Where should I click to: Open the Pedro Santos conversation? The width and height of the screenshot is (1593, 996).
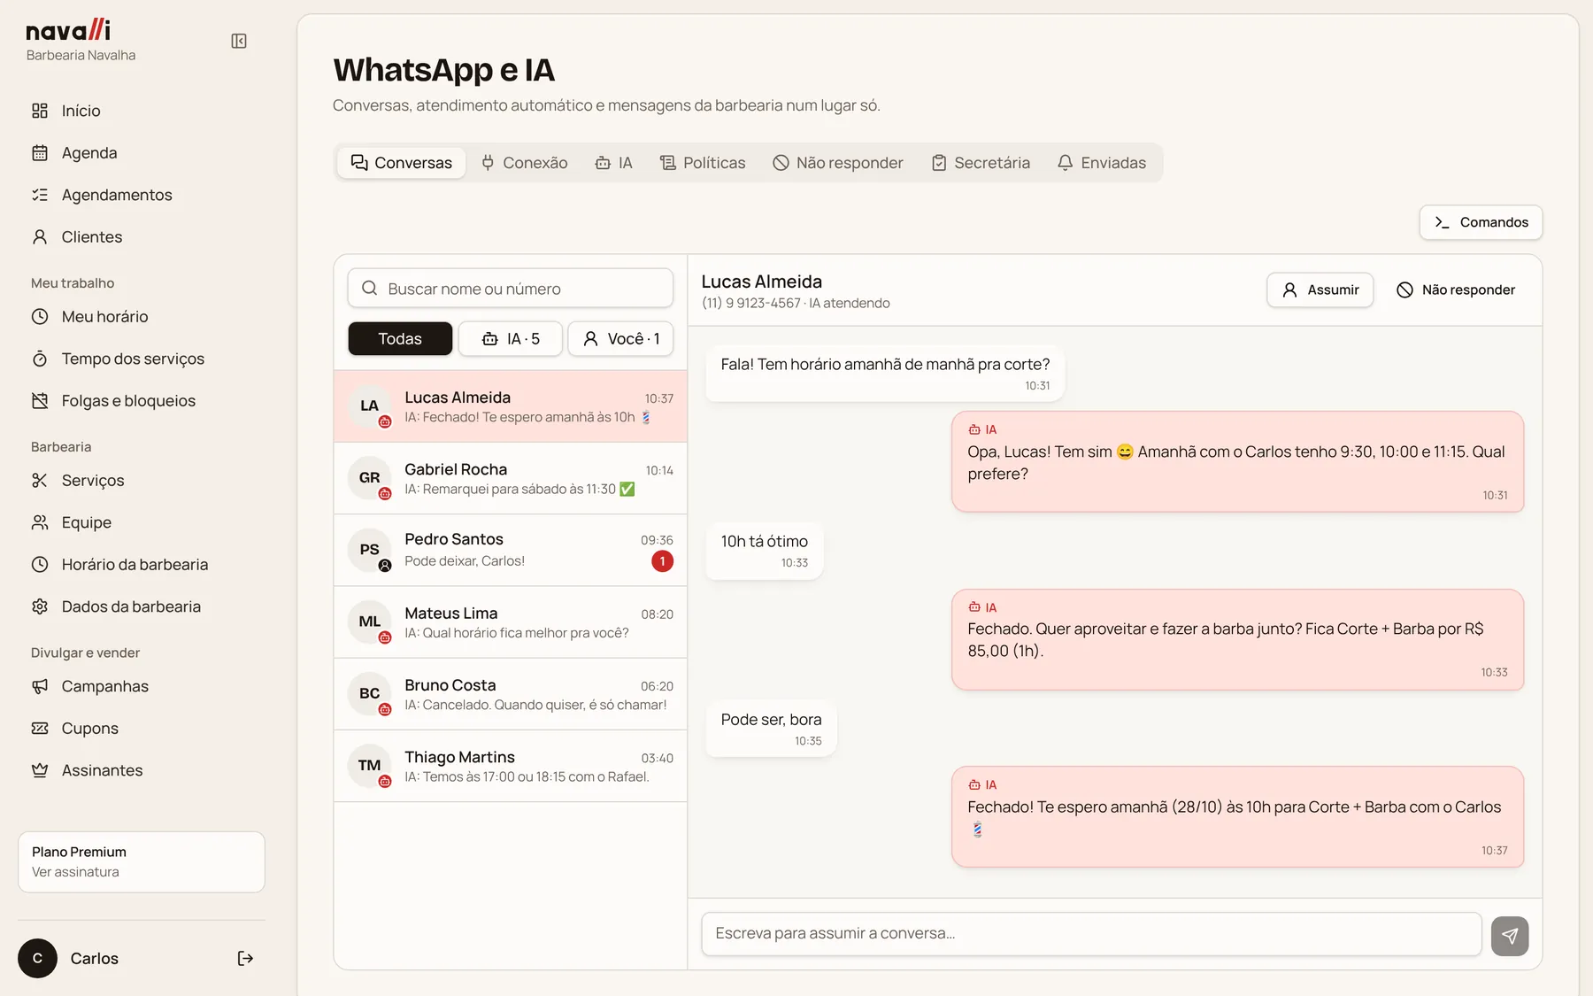[x=511, y=550]
